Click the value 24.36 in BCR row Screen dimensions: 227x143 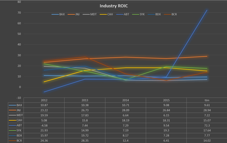[x=44, y=141]
